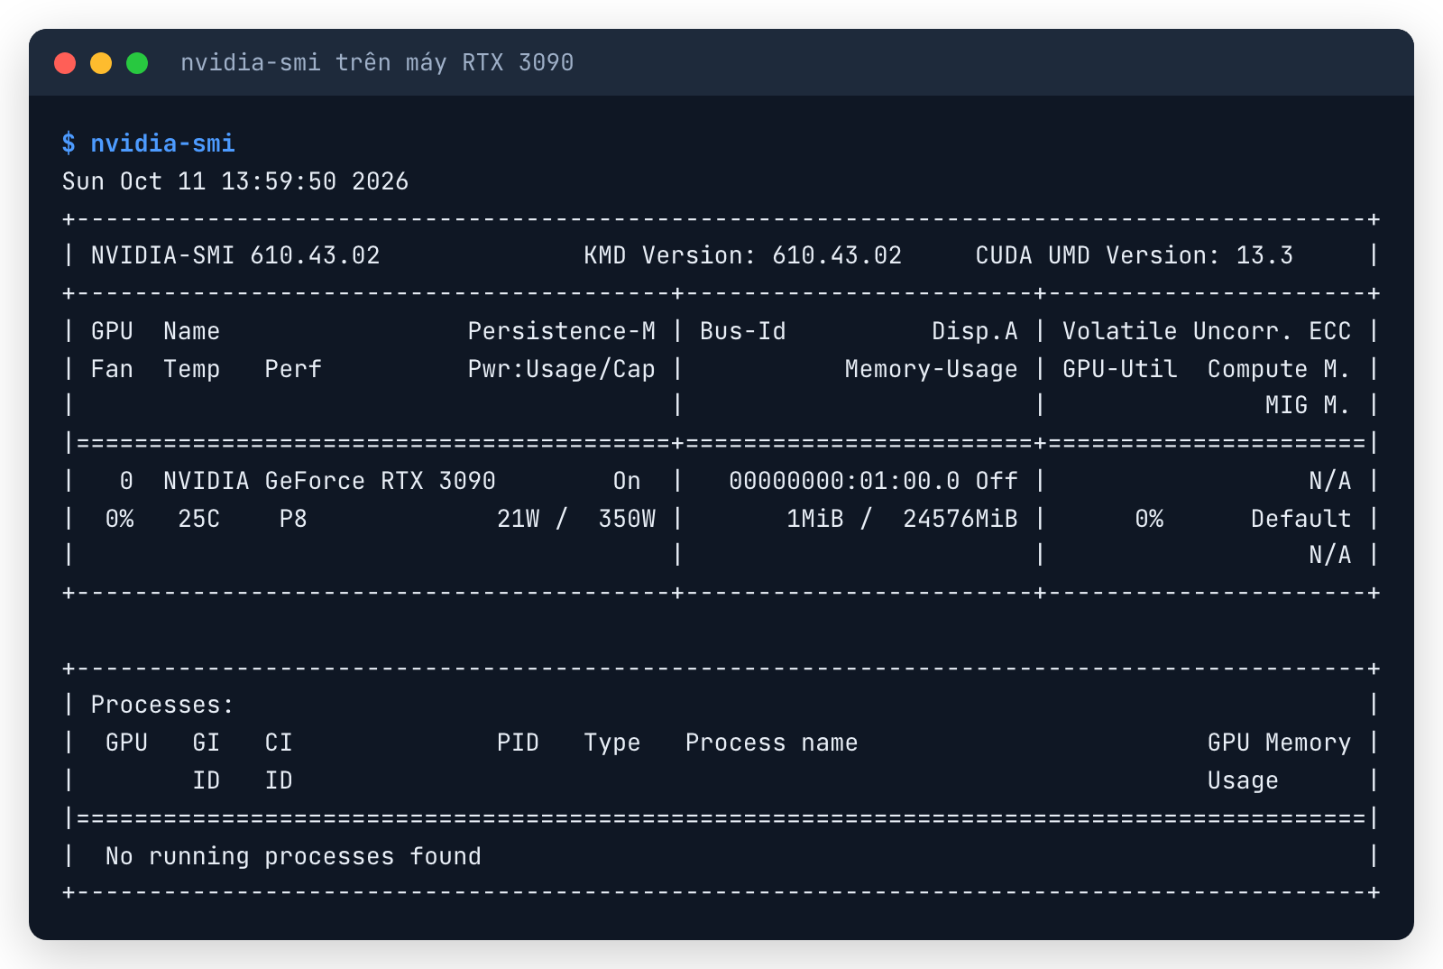
Task: Click the 'Compute M.' header
Action: [x=1279, y=369]
